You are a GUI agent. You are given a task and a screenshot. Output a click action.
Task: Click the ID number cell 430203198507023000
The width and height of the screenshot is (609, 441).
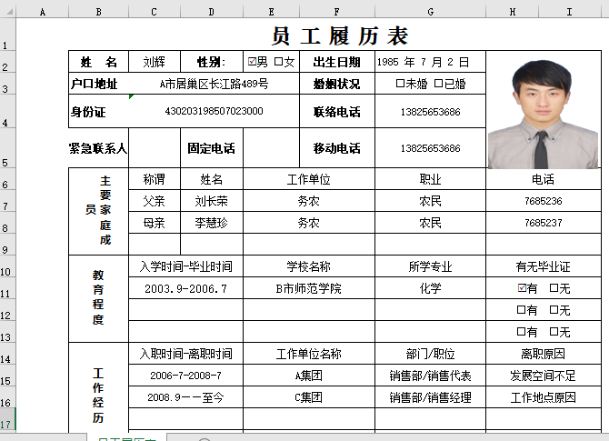pos(215,111)
